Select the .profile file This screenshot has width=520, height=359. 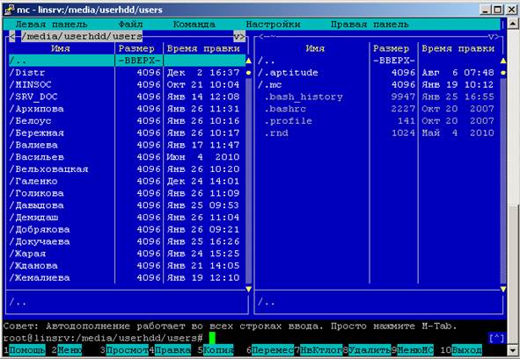pyautogui.click(x=378, y=121)
